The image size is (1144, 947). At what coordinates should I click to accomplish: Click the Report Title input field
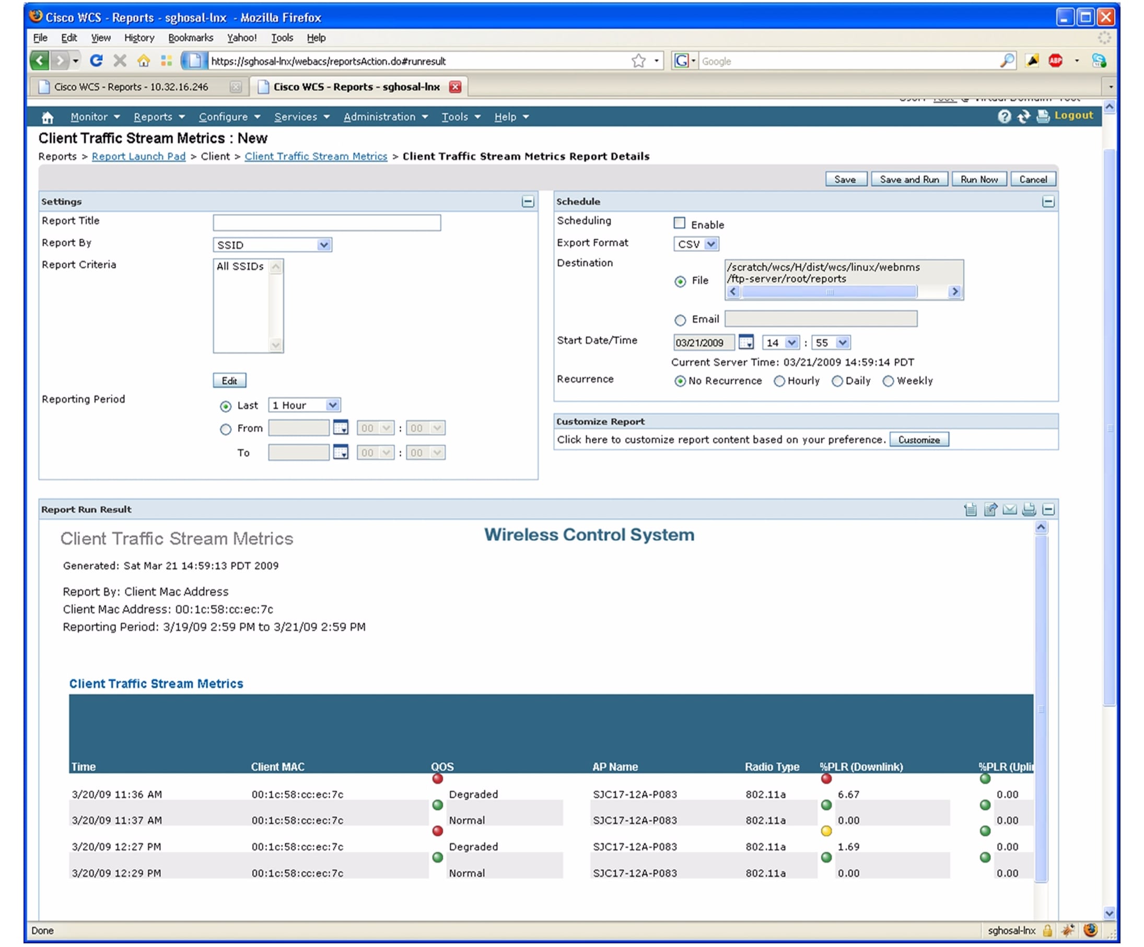327,222
